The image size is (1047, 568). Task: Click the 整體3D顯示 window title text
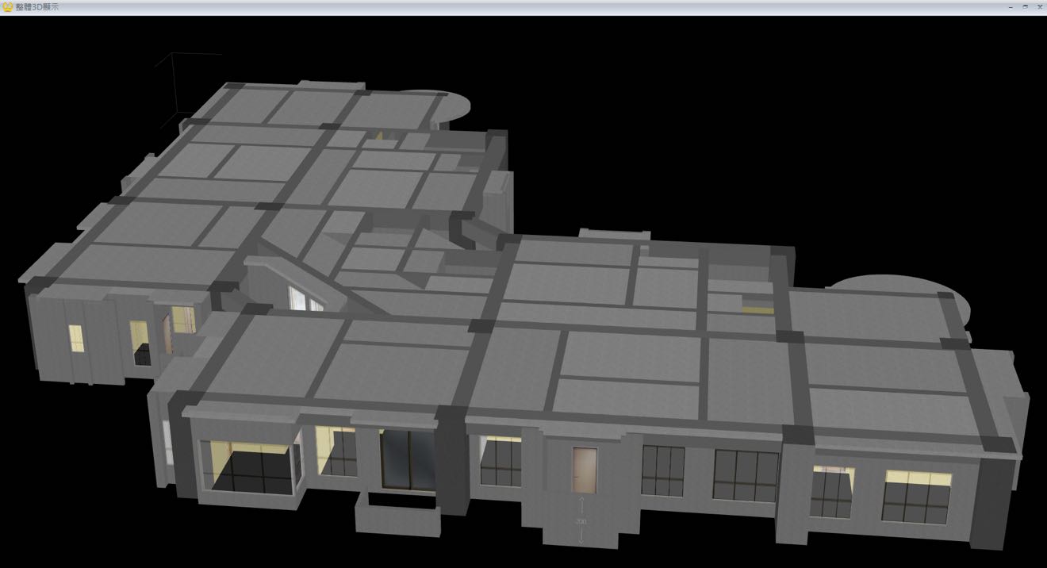click(37, 6)
